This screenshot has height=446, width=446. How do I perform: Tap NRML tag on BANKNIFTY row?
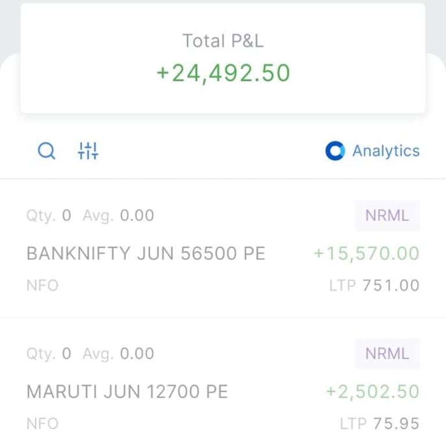coord(387,215)
